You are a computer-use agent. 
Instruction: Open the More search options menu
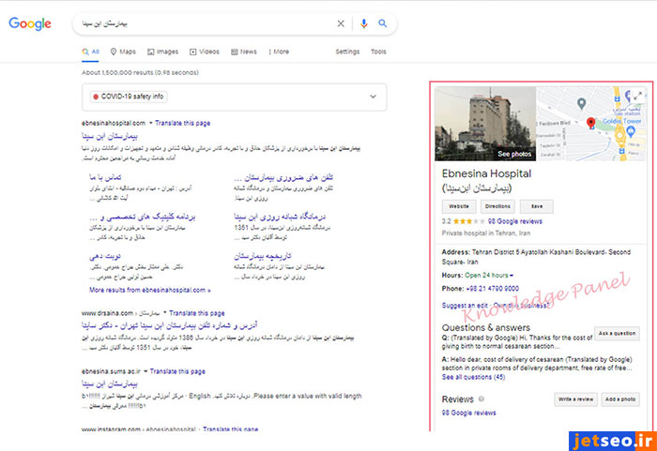(279, 52)
